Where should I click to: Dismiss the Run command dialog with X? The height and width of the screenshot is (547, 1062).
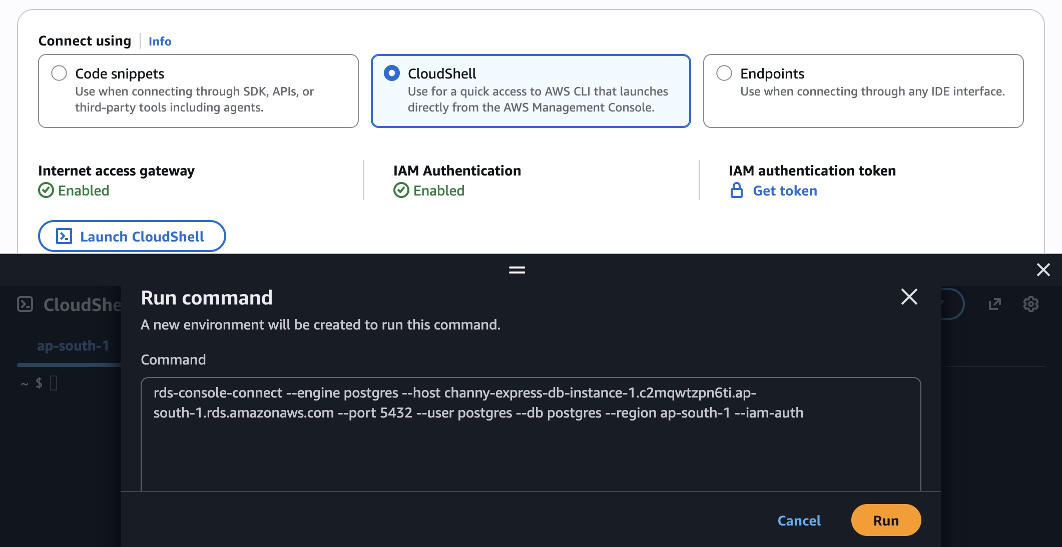pyautogui.click(x=909, y=297)
